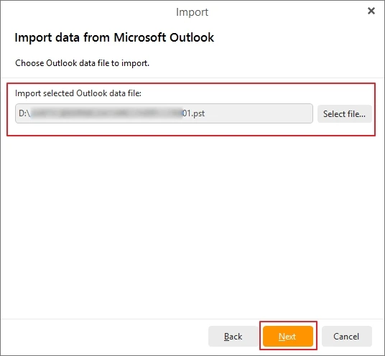Cancel the Outlook import wizard
Viewport: 385px width, 356px height.
pos(346,336)
